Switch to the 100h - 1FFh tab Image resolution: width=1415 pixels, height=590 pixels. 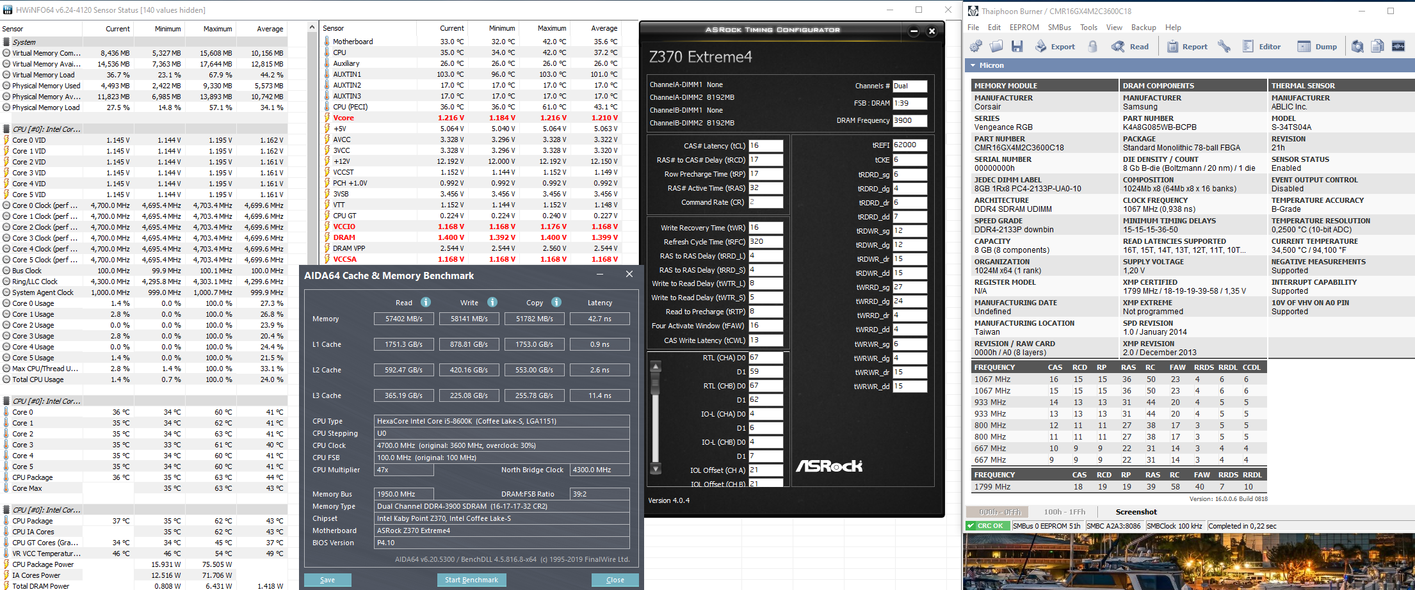(1065, 512)
